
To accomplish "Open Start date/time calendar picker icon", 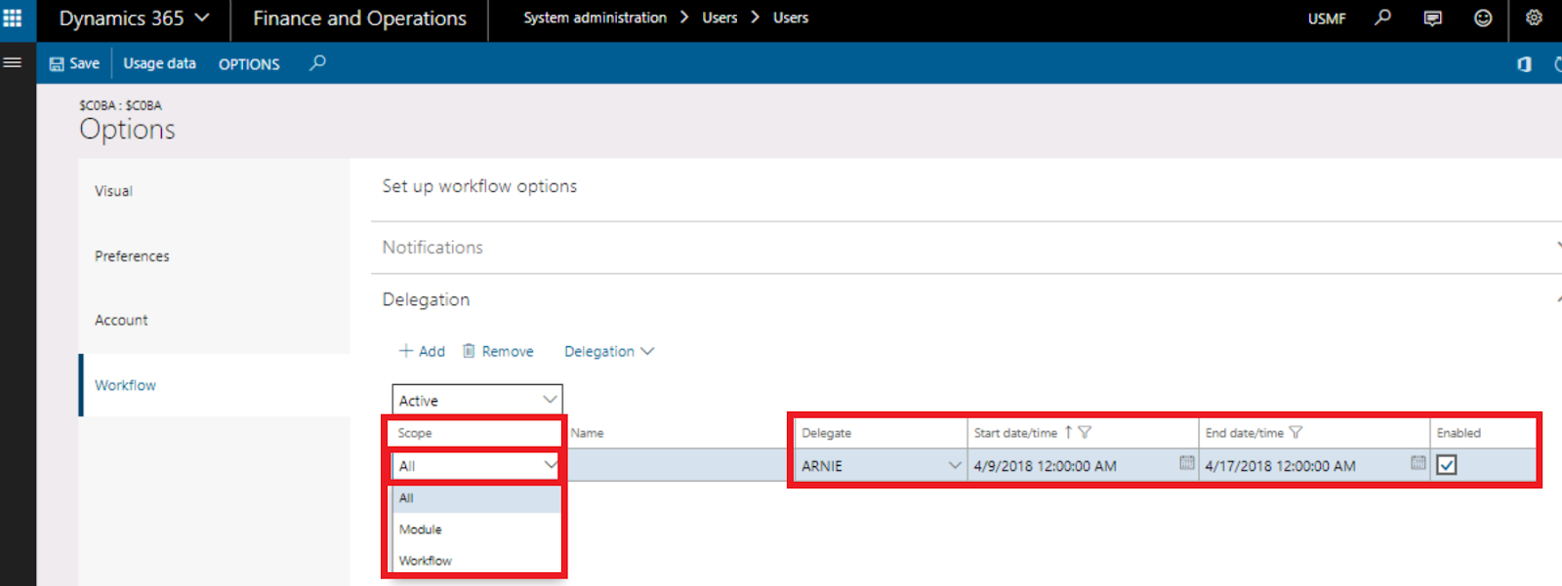I will (x=1186, y=463).
